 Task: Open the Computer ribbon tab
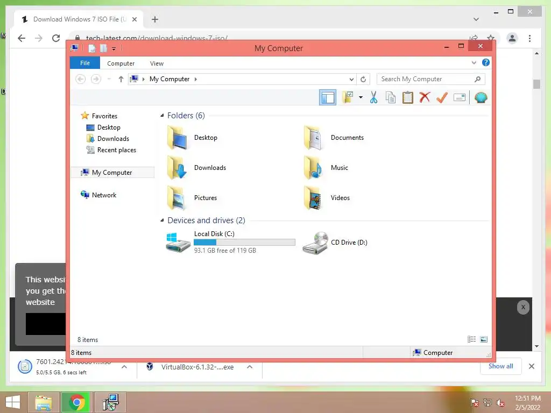tap(121, 63)
